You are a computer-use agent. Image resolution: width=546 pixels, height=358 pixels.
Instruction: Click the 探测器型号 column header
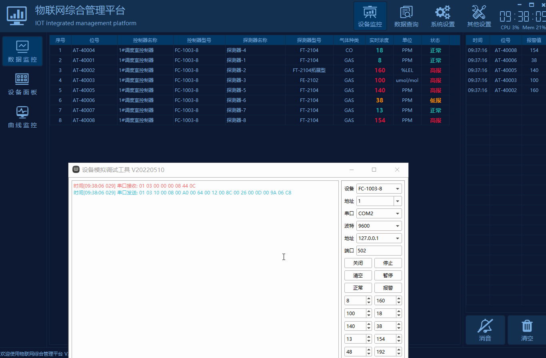point(309,40)
